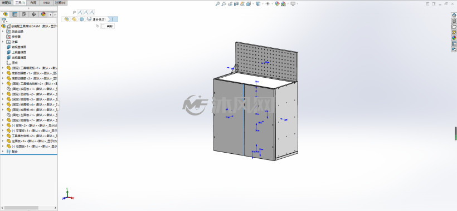The image size is (457, 211).
Task: Click the solid body cube in breadcrumb bar
Action: click(81, 19)
